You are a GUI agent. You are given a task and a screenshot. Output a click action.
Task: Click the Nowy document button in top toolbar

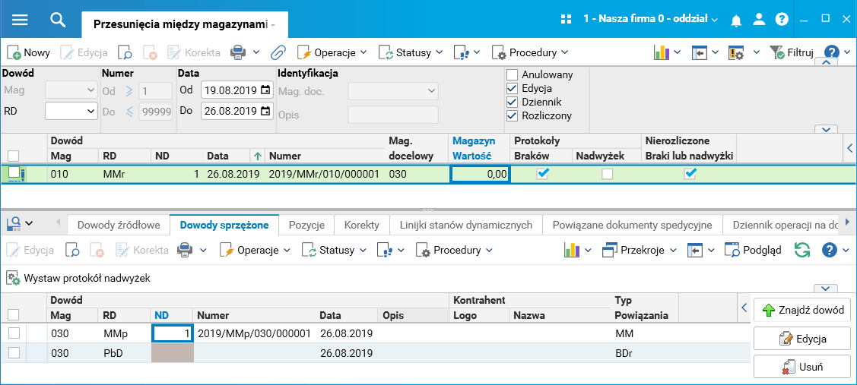pyautogui.click(x=28, y=52)
